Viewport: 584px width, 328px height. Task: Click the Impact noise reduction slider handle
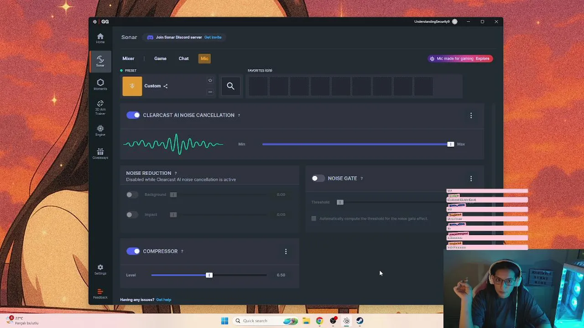(173, 215)
